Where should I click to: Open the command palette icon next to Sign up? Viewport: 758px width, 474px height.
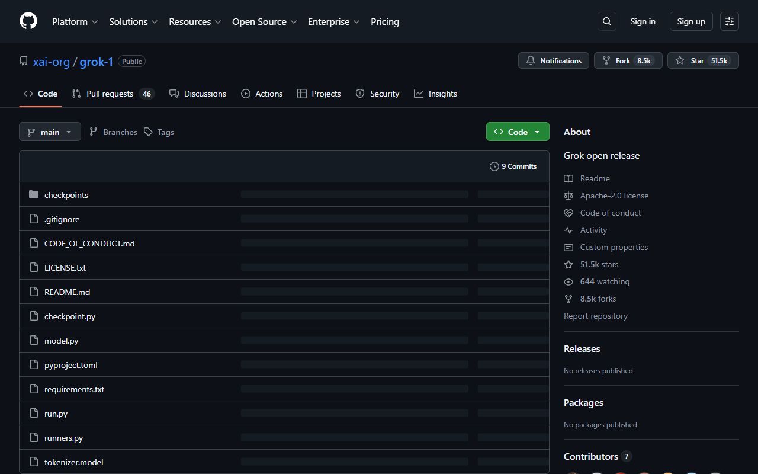coord(729,21)
